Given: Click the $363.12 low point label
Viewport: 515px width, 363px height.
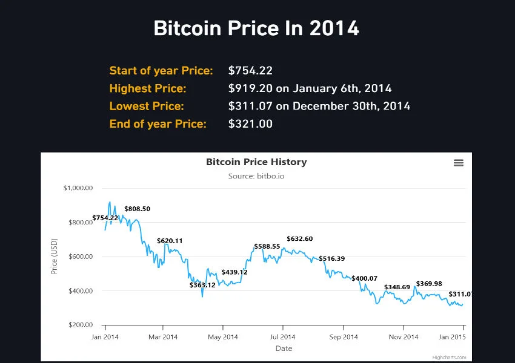Looking at the screenshot, I should click(202, 285).
